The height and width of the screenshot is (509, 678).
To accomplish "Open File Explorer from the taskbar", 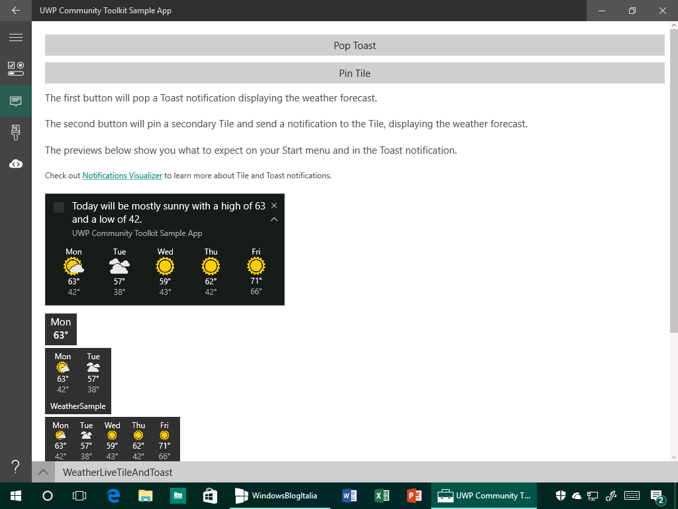I will pyautogui.click(x=146, y=496).
